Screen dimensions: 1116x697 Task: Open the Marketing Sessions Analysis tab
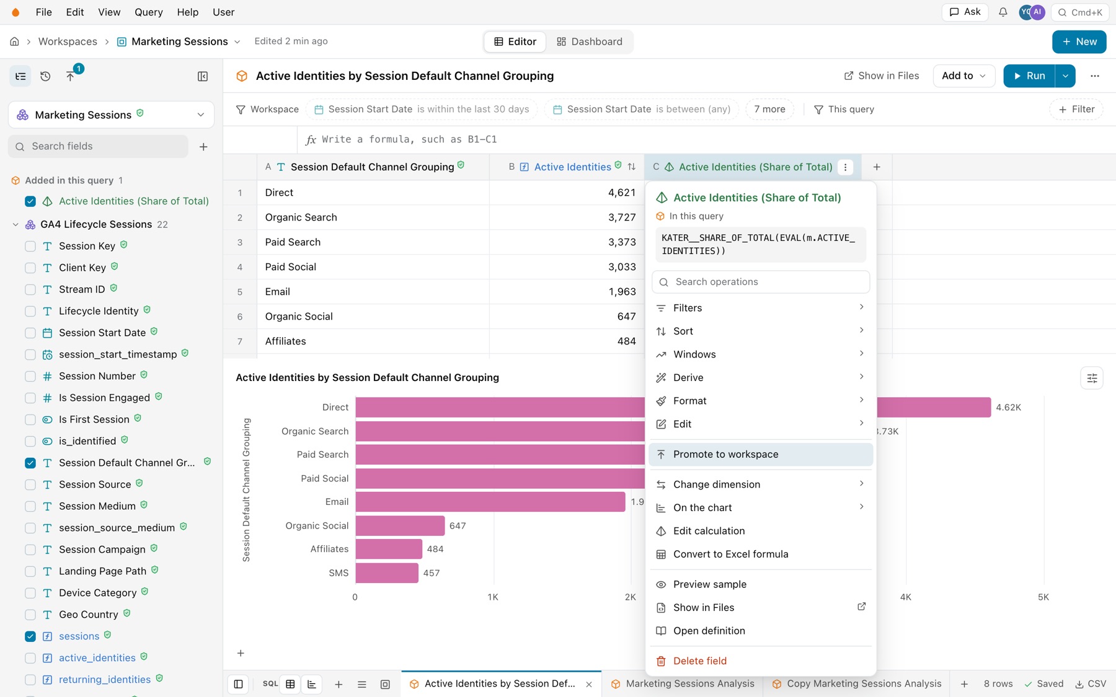(x=683, y=684)
